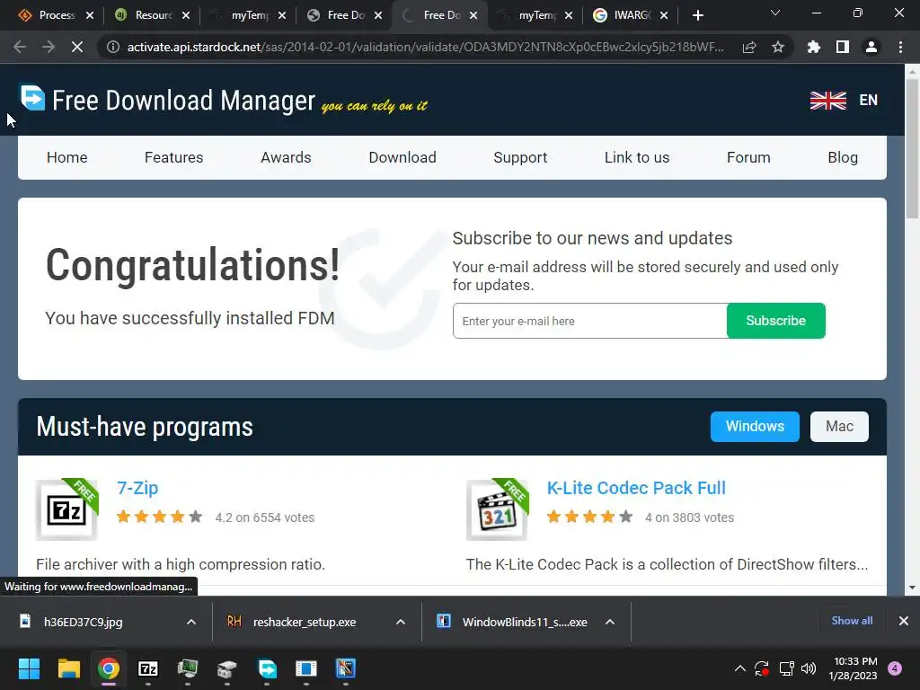
Task: Close the downloads bar
Action: [x=904, y=621]
